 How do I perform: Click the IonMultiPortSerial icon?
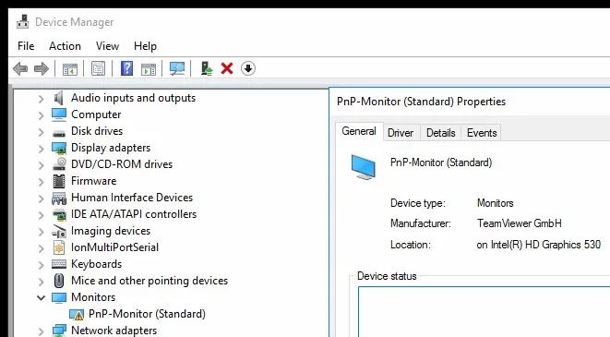click(59, 247)
